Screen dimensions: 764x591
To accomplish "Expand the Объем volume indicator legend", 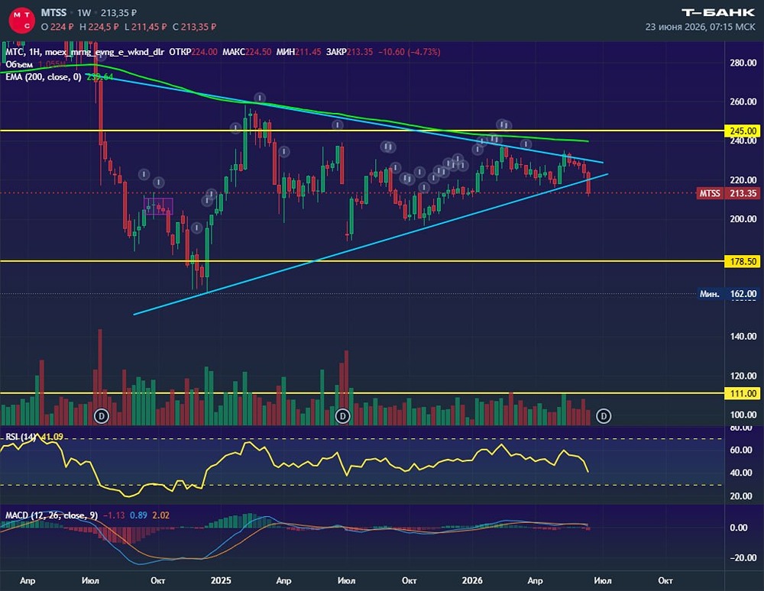I will tap(19, 64).
